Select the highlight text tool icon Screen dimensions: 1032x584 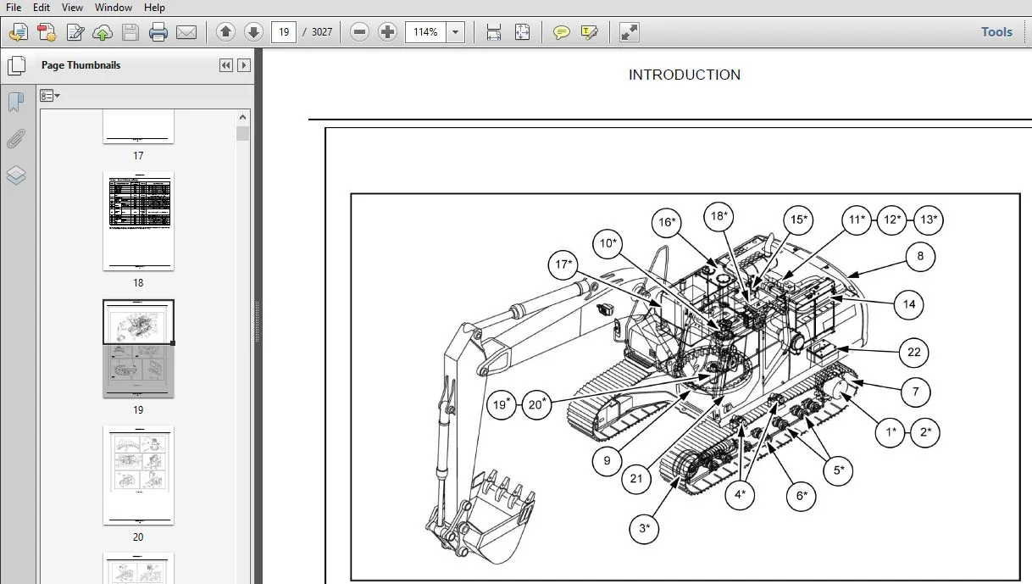click(589, 32)
